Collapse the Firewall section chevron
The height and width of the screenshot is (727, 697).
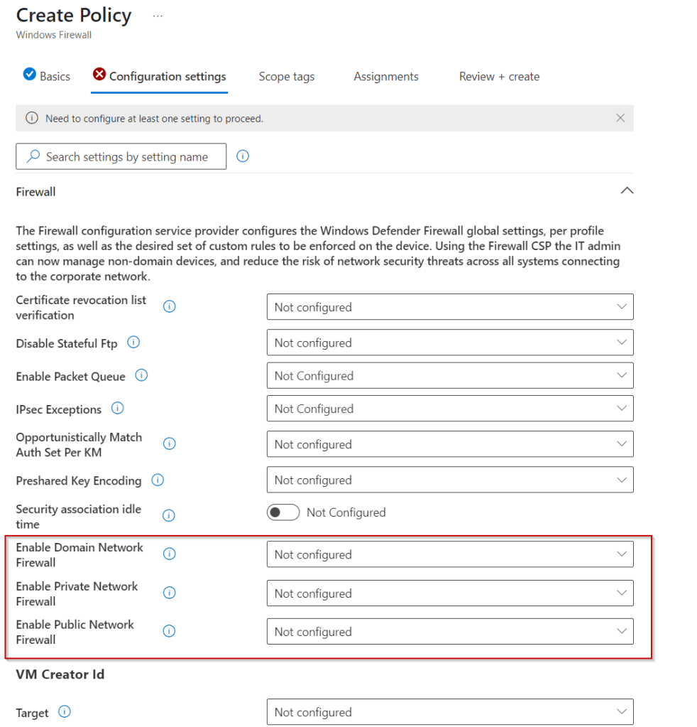(627, 191)
